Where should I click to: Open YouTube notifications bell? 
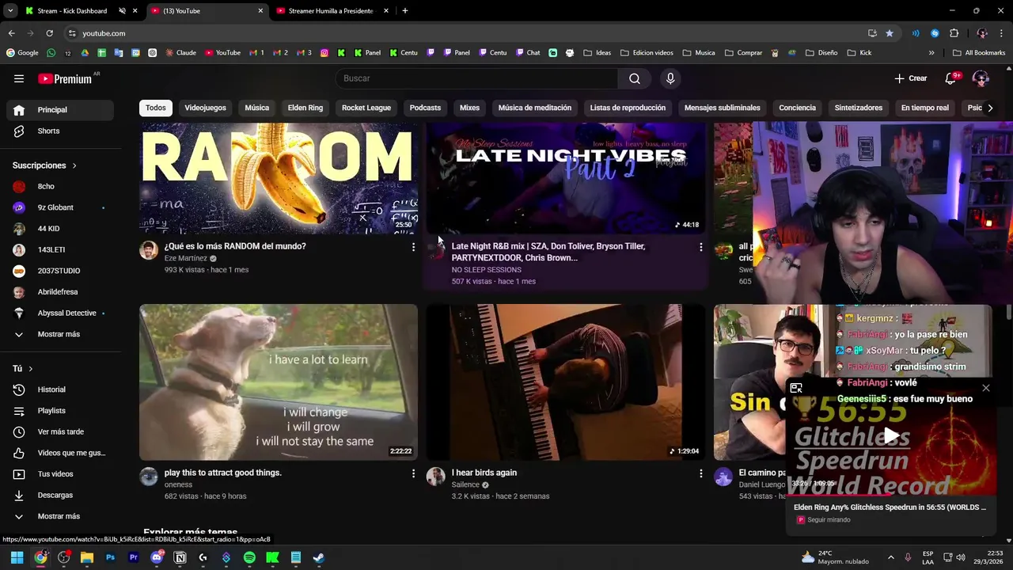[952, 78]
